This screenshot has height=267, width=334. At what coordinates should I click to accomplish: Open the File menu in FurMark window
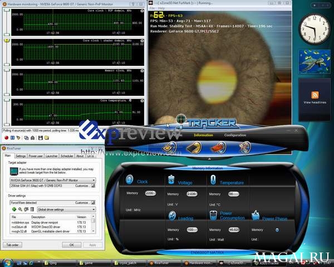tap(153, 8)
